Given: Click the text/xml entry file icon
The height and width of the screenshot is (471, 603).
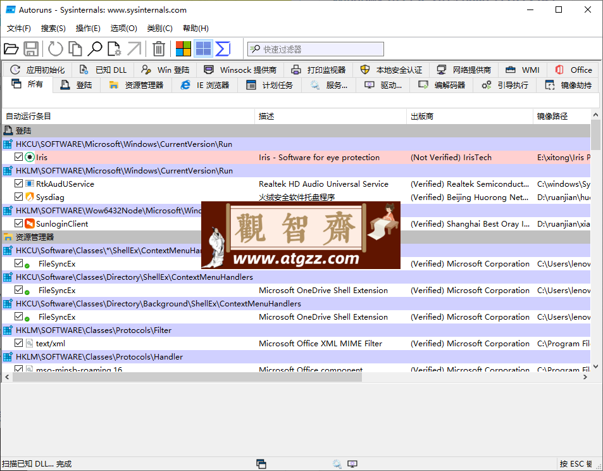Looking at the screenshot, I should (x=30, y=343).
